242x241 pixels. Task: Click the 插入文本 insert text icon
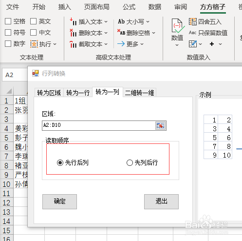[x=73, y=21]
